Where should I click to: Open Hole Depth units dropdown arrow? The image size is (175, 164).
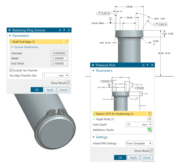click(x=150, y=124)
